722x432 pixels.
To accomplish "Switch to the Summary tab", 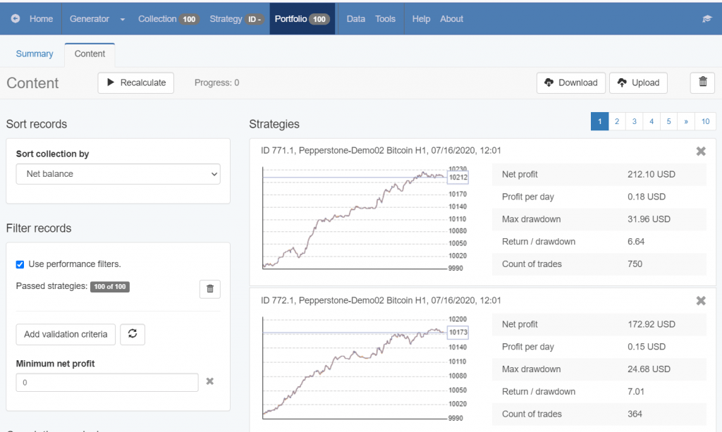I will (x=35, y=54).
